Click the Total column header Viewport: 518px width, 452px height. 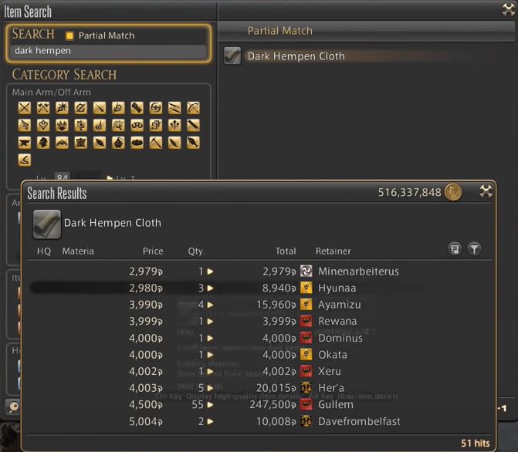286,251
